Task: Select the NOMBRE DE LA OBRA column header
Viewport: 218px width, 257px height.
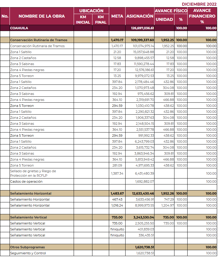Action: coord(42,16)
